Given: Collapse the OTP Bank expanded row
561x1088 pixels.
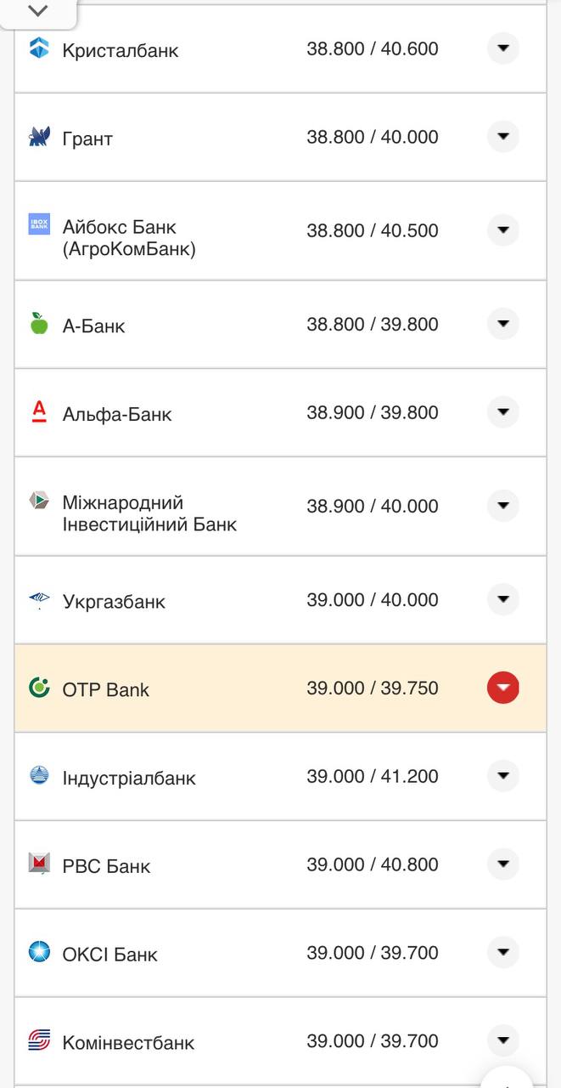Looking at the screenshot, I should [502, 687].
